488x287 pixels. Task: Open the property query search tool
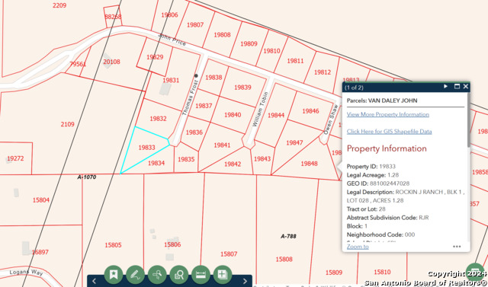tap(179, 275)
